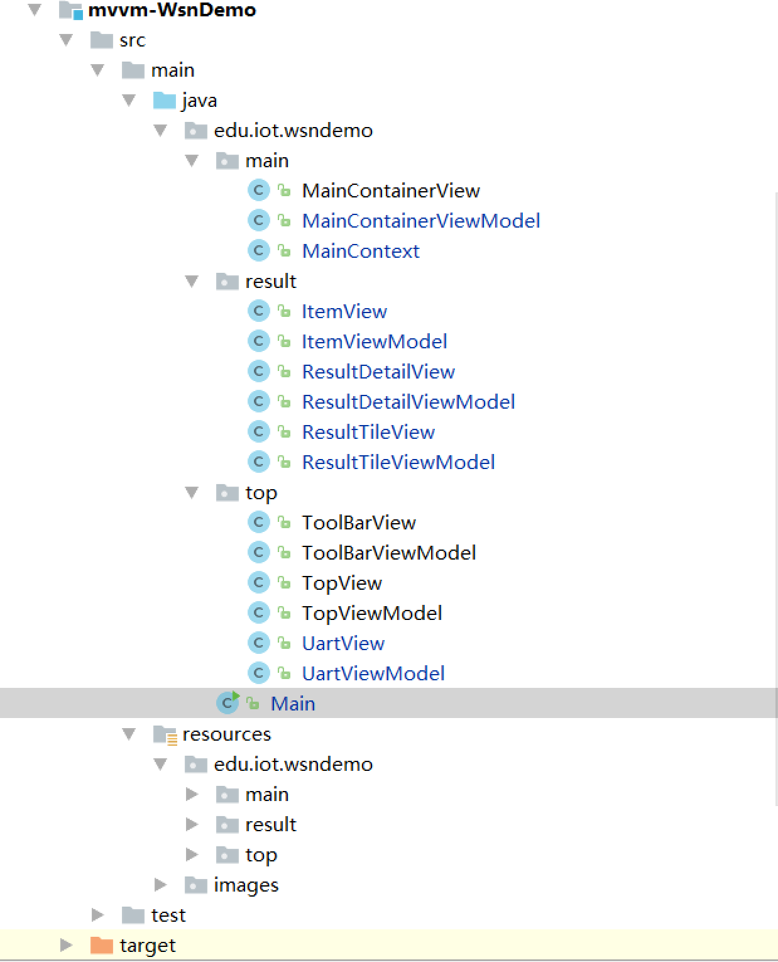
Task: Click the resources folder icon
Action: 165,734
